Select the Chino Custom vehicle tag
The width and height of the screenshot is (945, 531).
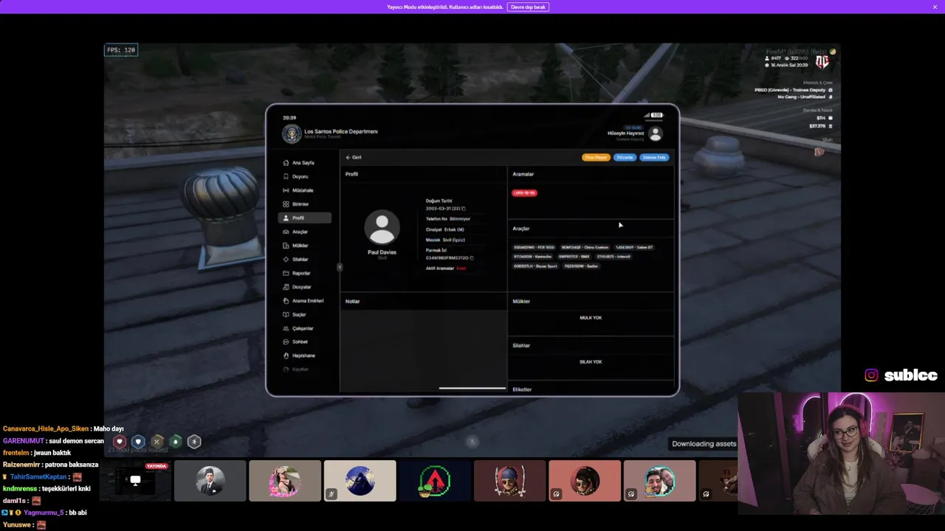tap(585, 247)
